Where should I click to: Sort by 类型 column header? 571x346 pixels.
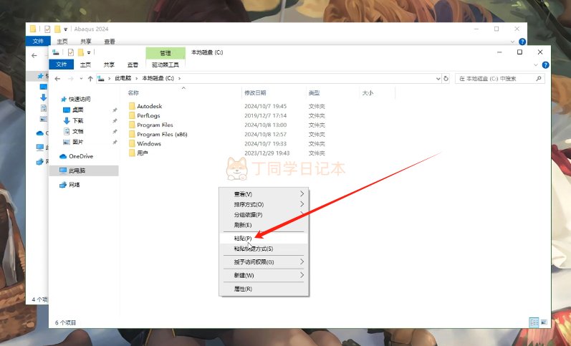314,93
